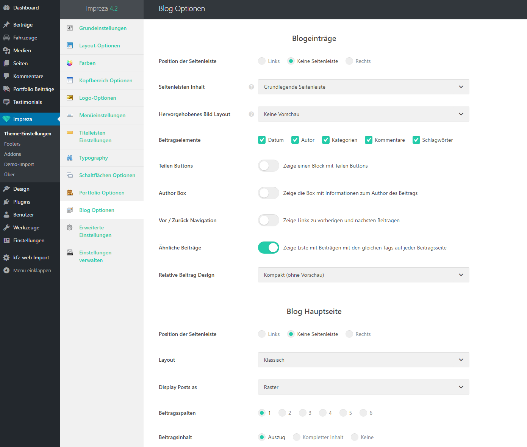Image resolution: width=527 pixels, height=447 pixels.
Task: Click the Medien media icon
Action: pyautogui.click(x=6, y=50)
